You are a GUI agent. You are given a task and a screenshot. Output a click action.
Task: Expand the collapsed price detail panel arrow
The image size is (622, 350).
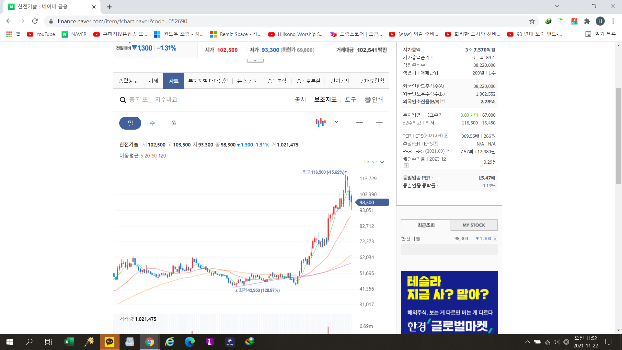[255, 60]
